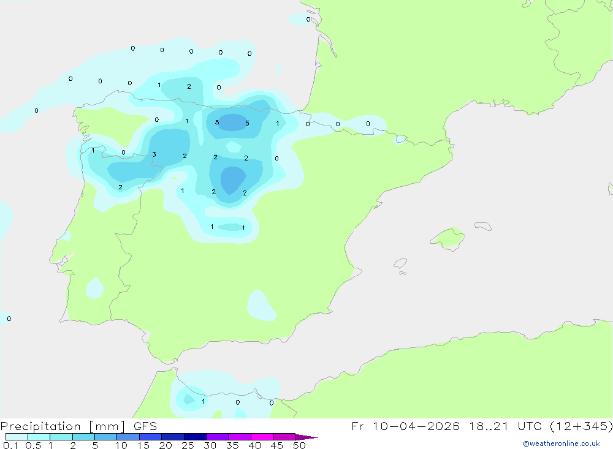Click the 'GFS' model label
This screenshot has height=449, width=613.
[x=145, y=426]
